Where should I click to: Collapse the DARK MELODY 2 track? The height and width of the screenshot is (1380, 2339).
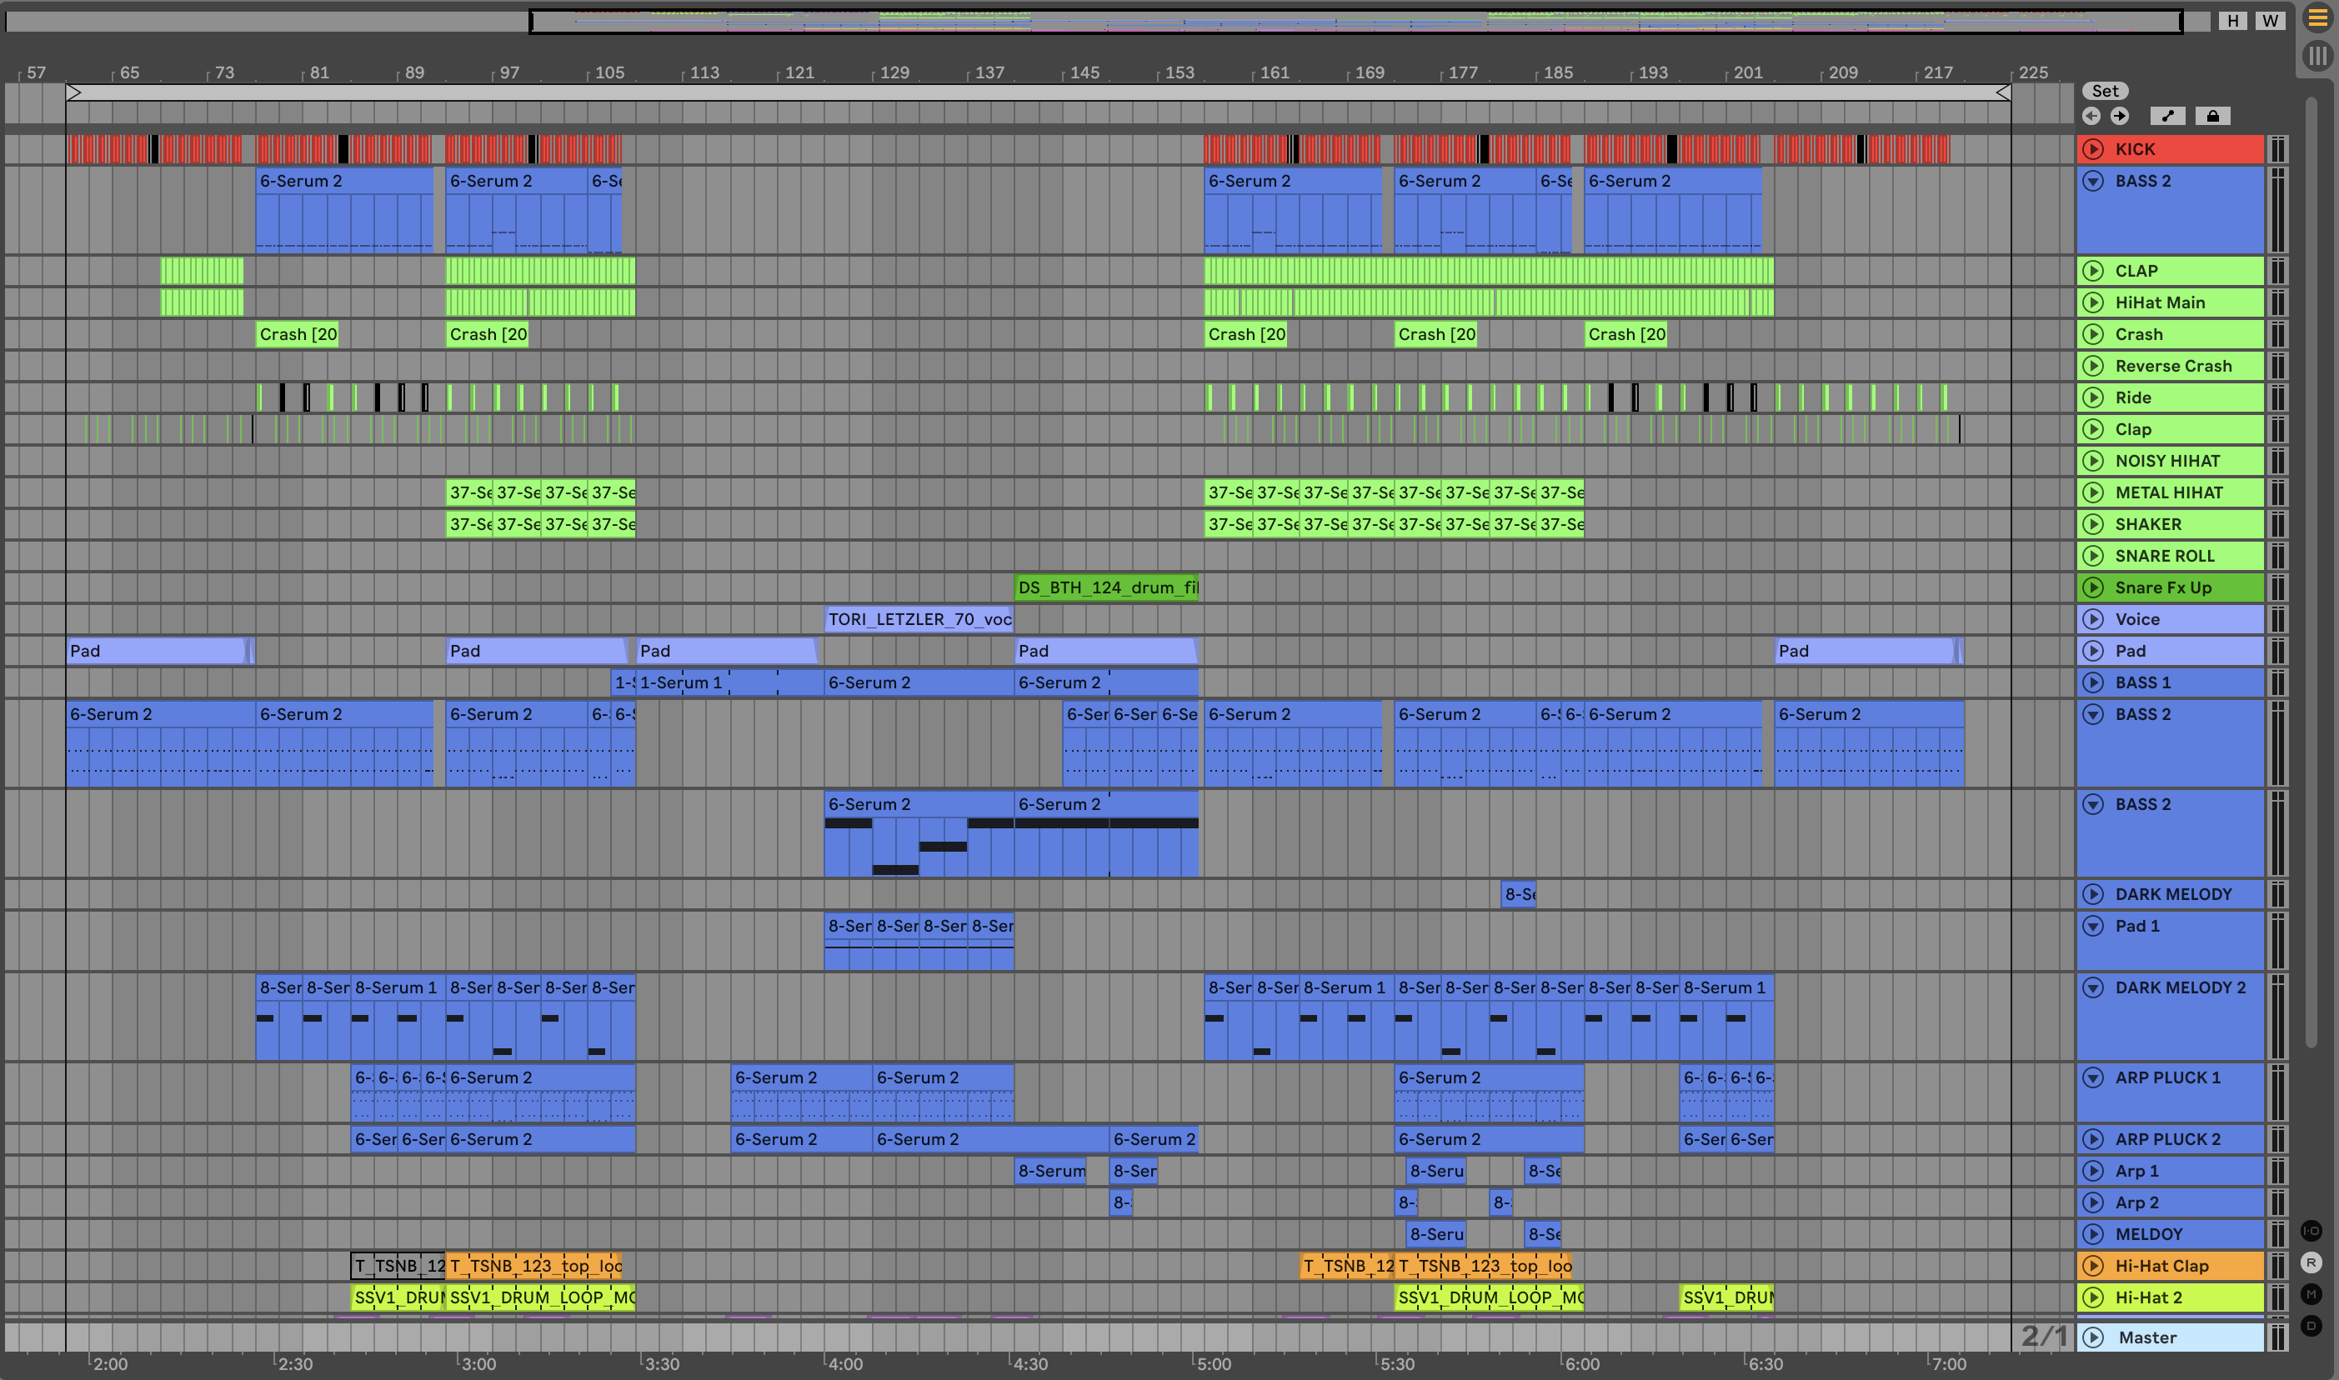click(2093, 987)
